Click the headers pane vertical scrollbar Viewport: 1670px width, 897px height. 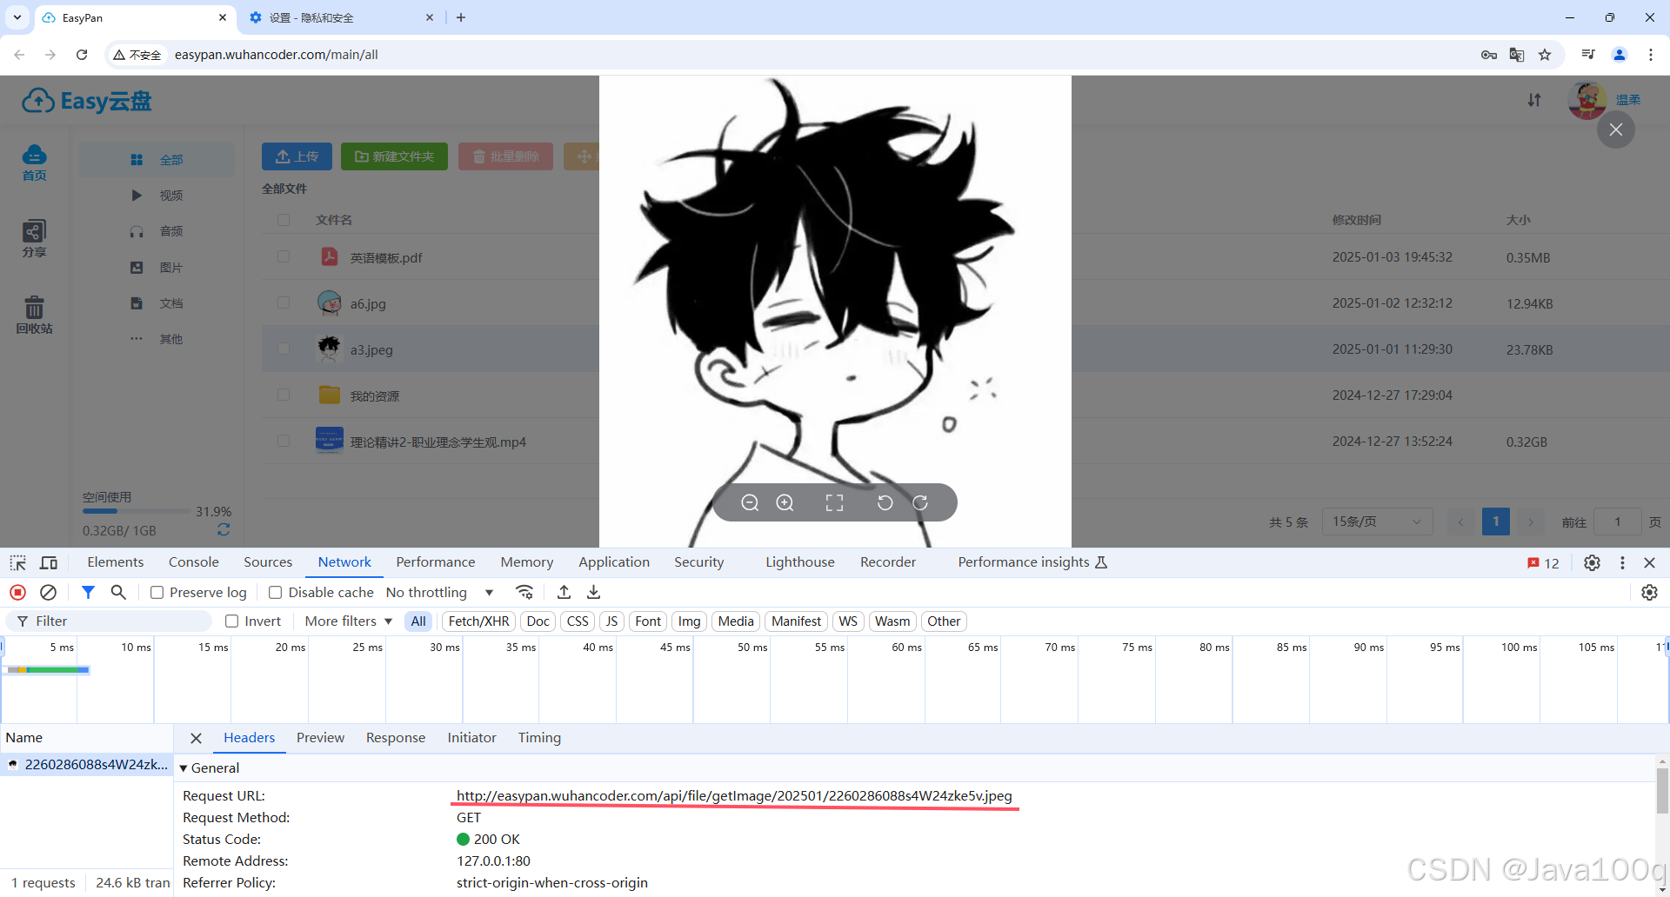1662,791
